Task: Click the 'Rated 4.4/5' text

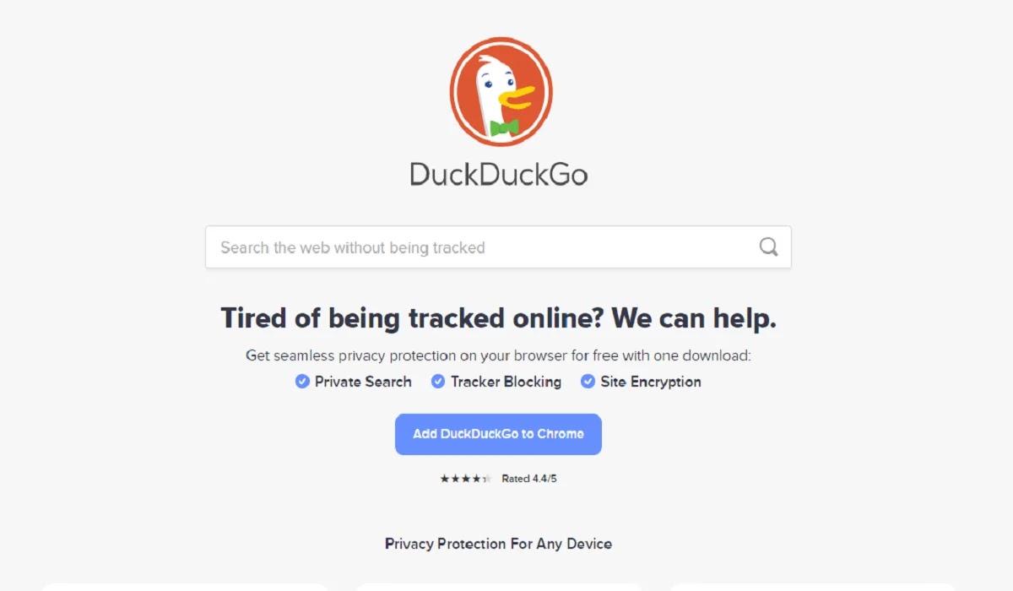Action: click(529, 479)
